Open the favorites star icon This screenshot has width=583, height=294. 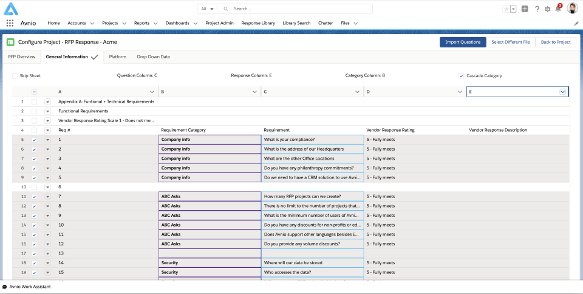506,9
